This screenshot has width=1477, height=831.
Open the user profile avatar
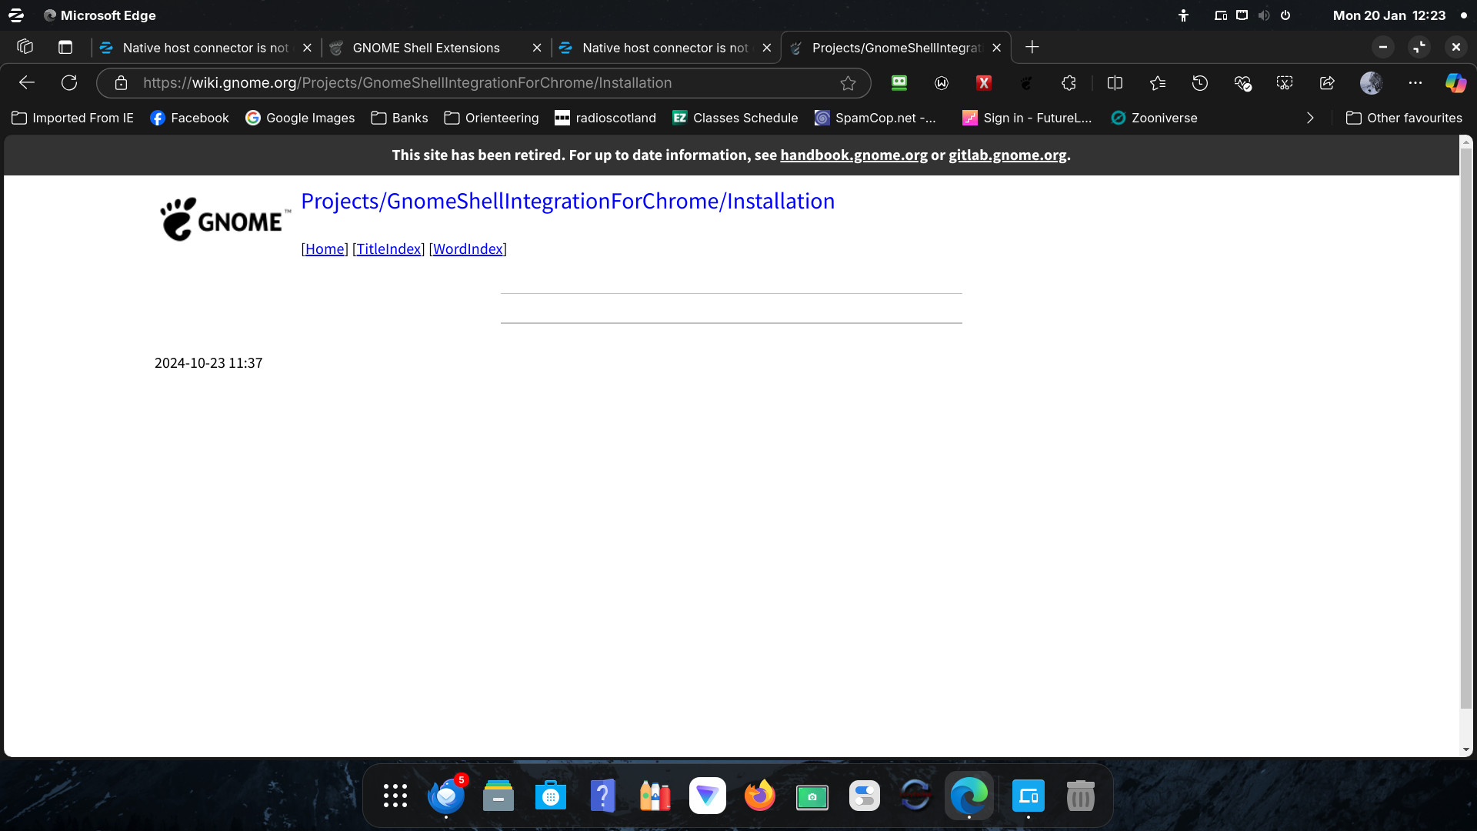click(x=1371, y=83)
